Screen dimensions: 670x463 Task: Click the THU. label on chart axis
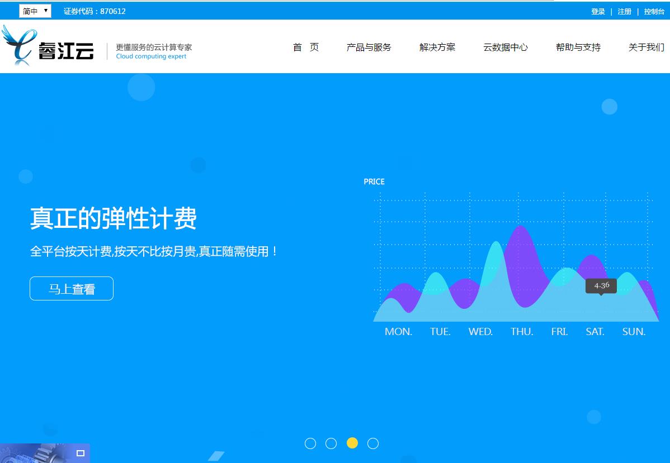pyautogui.click(x=522, y=332)
